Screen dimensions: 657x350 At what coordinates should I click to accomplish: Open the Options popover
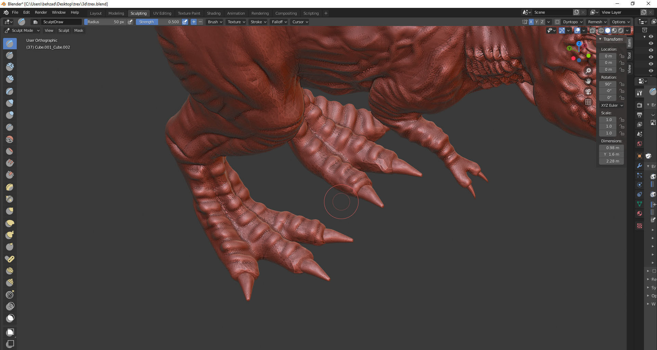(x=621, y=22)
